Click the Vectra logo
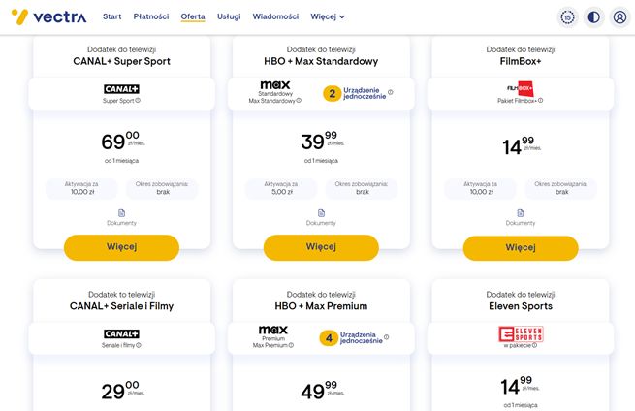 [48, 16]
